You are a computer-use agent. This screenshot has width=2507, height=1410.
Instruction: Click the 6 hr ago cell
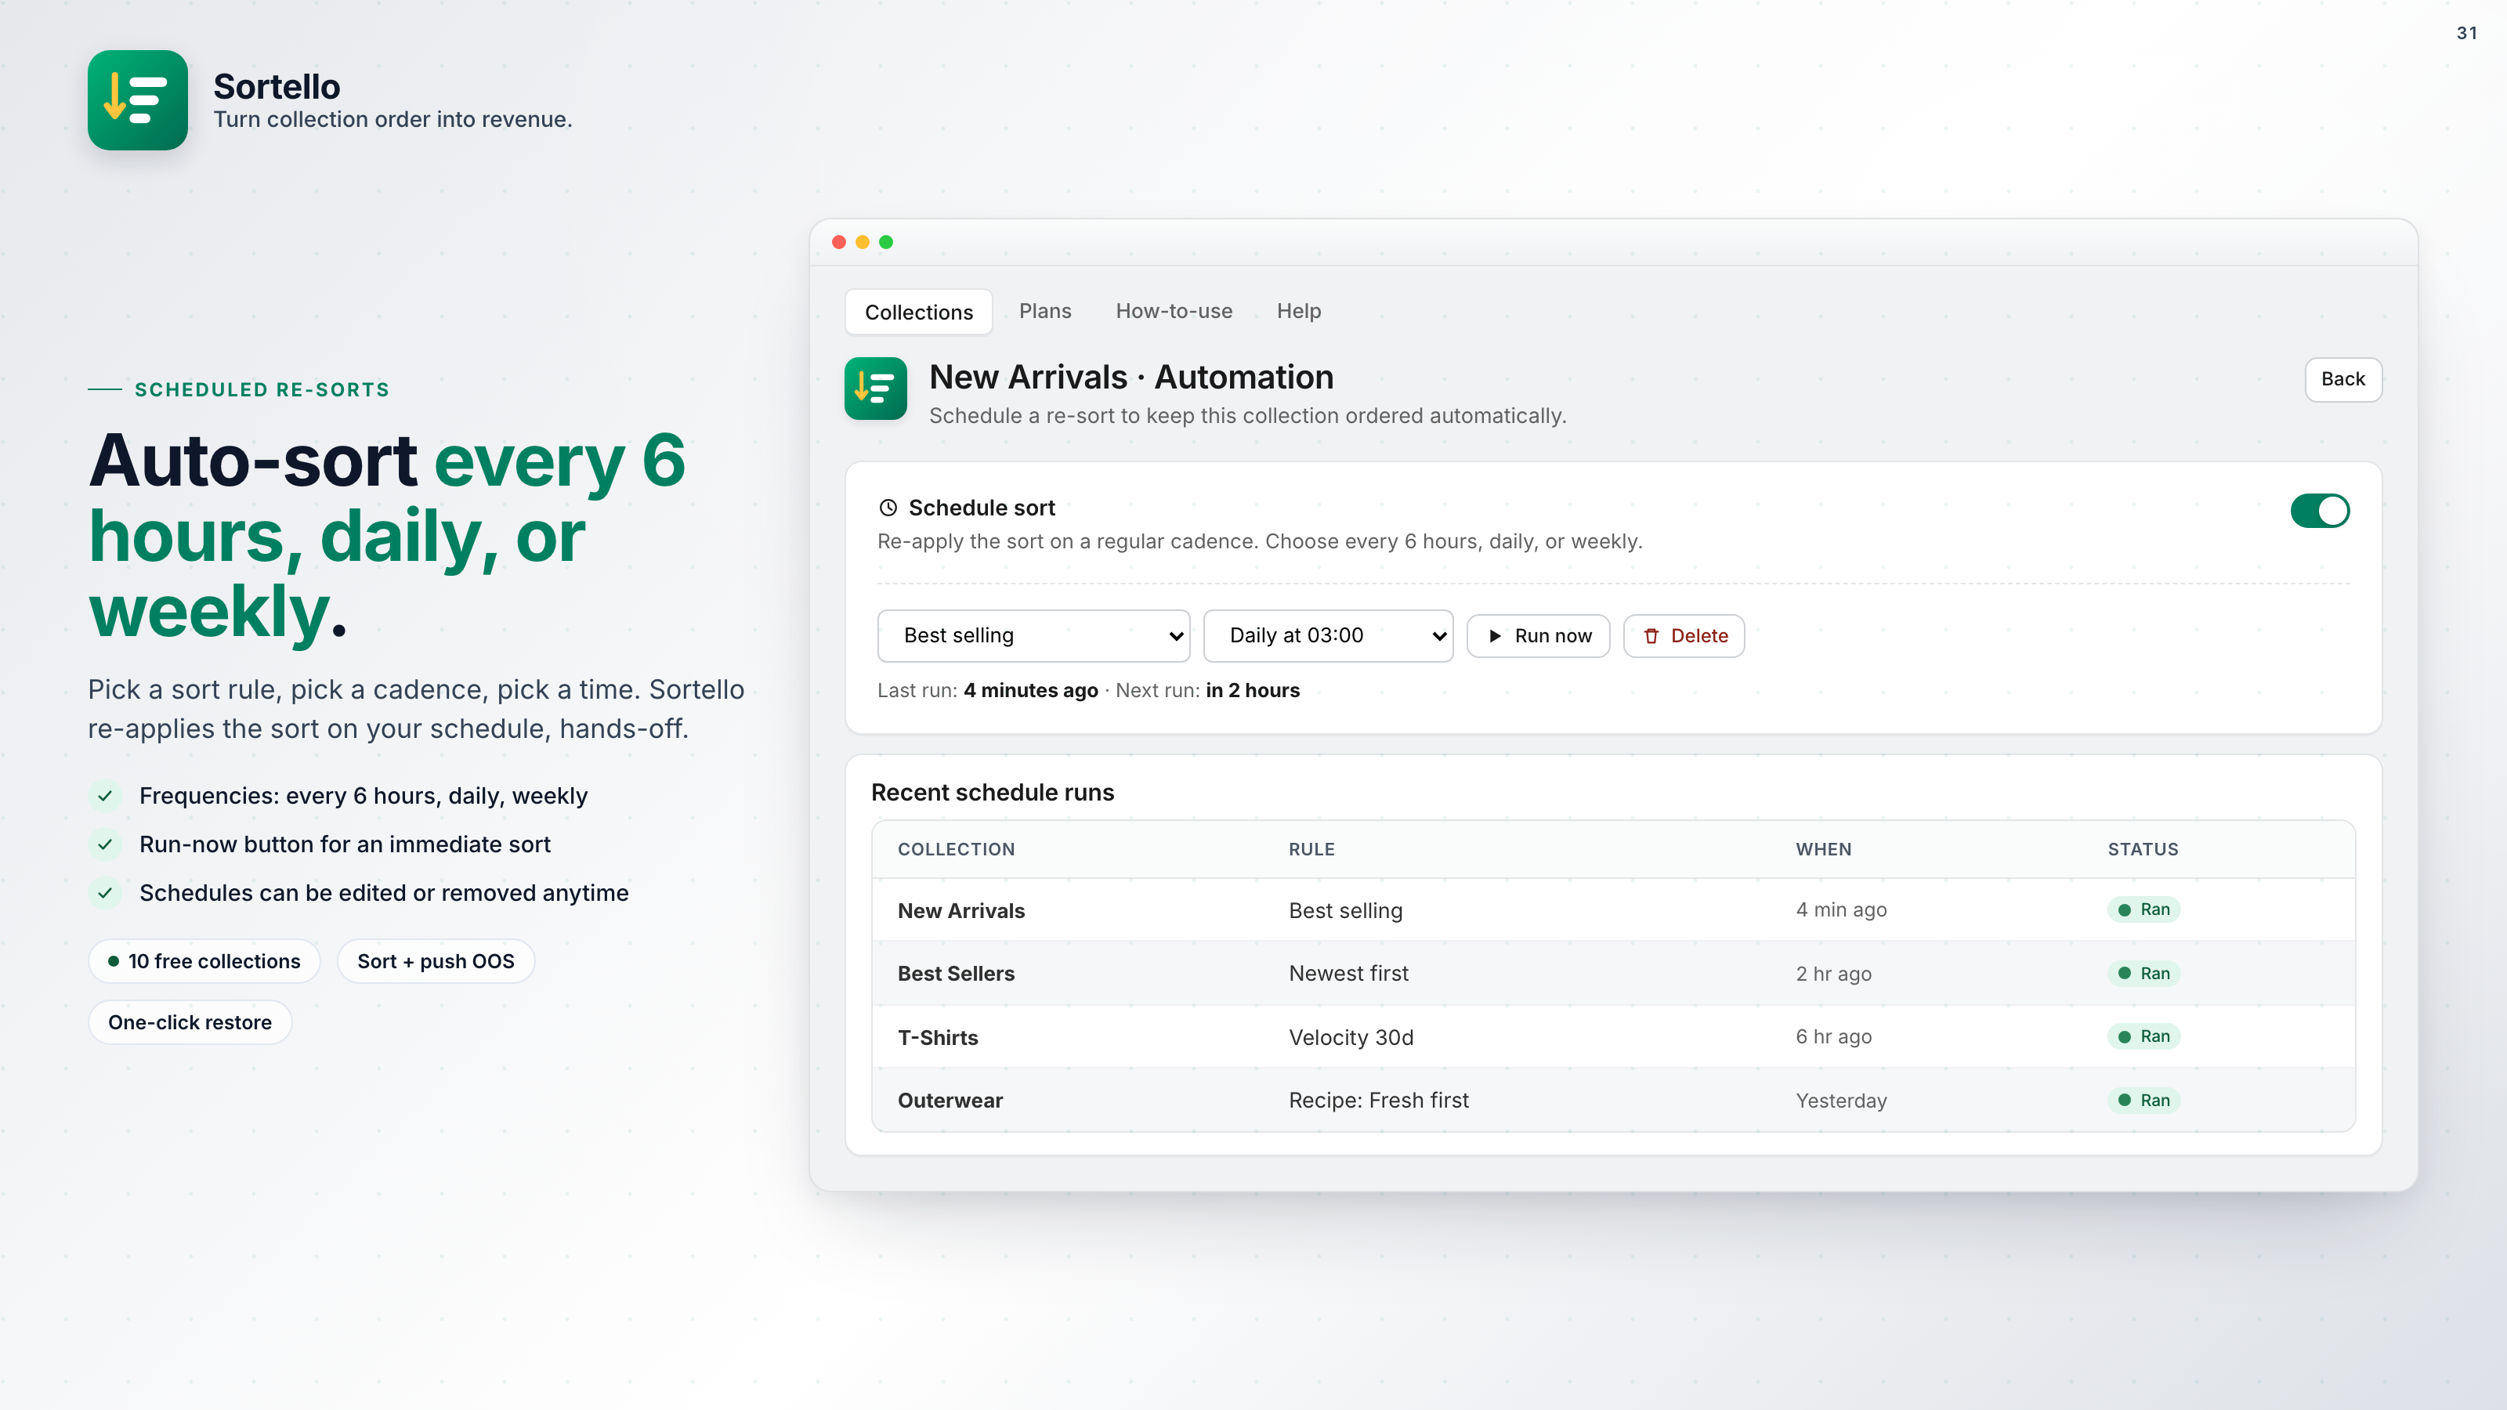[1833, 1037]
